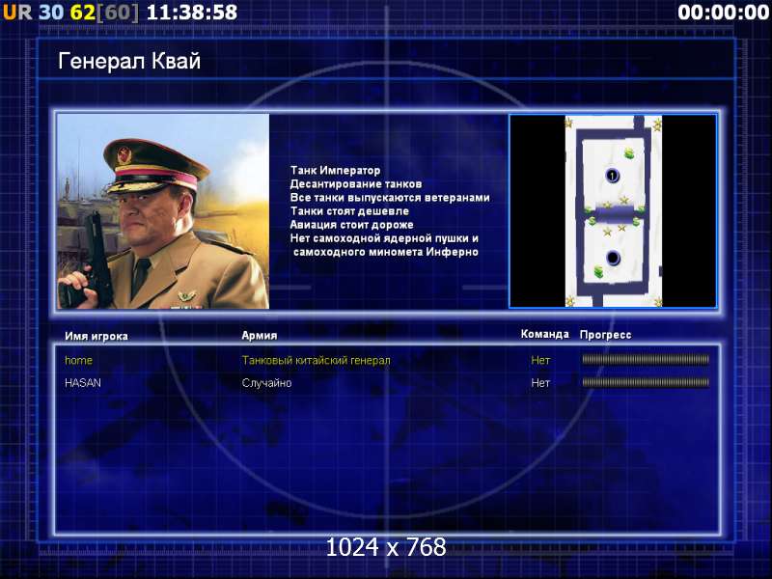Click the timer 00:00:00 overlay

(723, 12)
